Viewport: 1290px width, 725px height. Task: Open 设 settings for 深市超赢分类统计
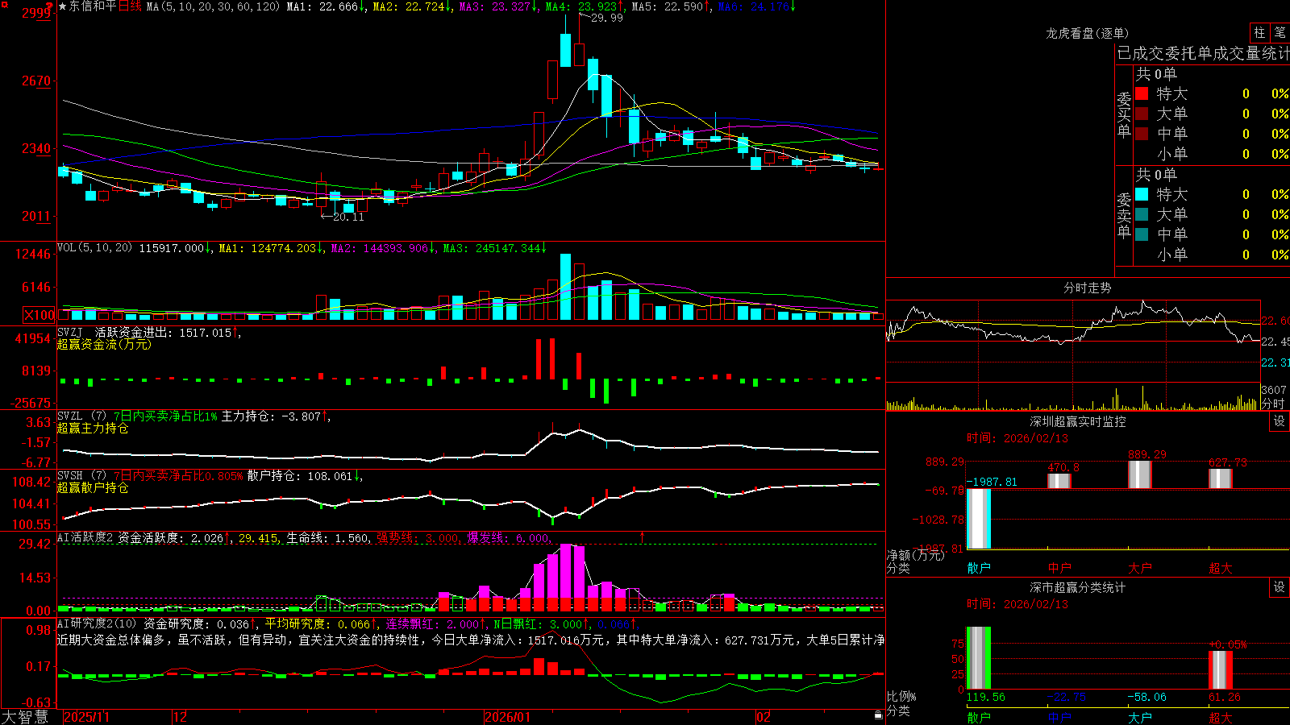1280,587
